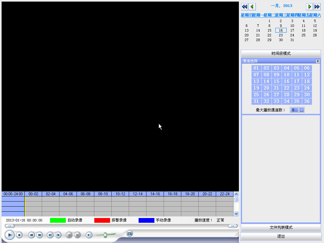324x243 pixels.
Task: Capture a snapshot with the camera icon
Action: (129, 234)
